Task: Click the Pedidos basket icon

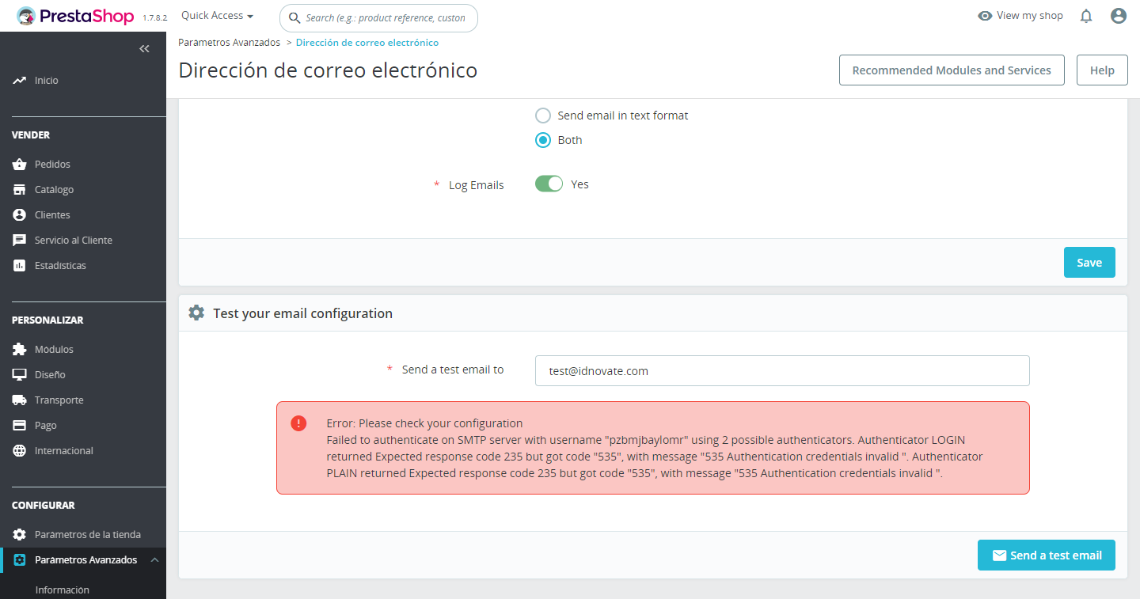Action: click(x=20, y=165)
